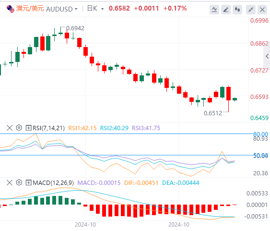The image size is (270, 231).
Task: Open the AUDUSD symbol dropdown arrow
Action: 76,9
